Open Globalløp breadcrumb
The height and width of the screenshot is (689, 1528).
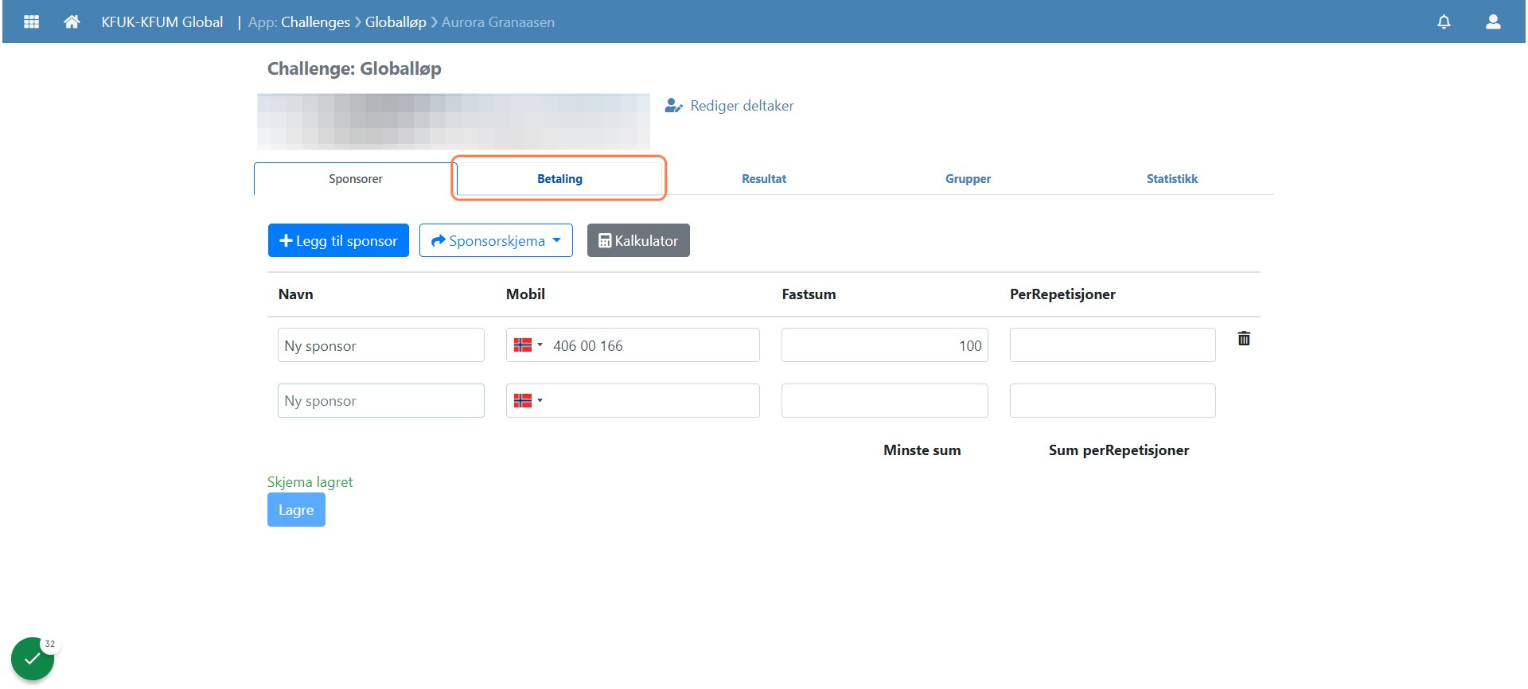(396, 22)
